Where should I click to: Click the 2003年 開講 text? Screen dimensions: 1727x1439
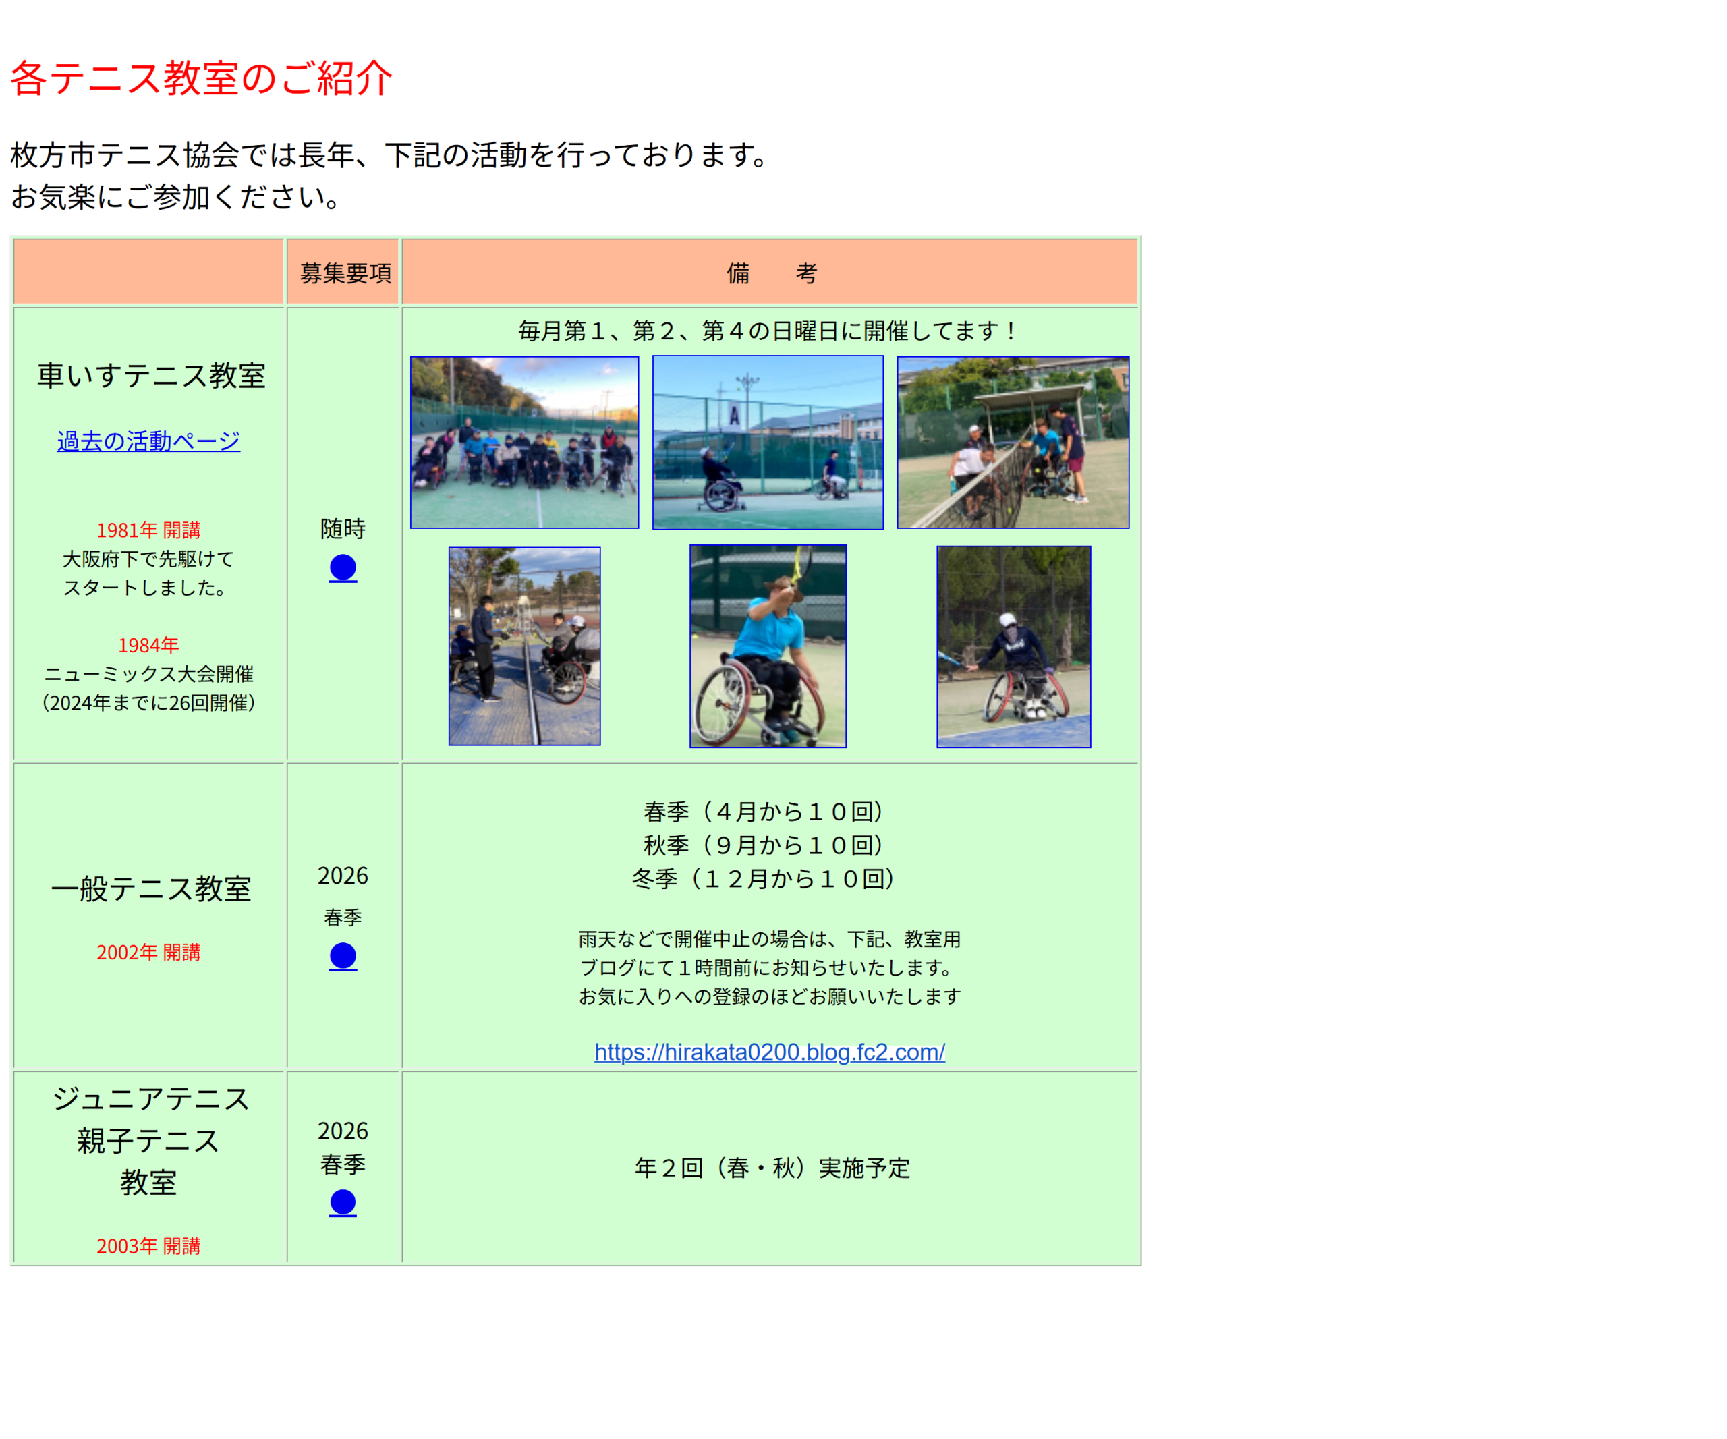tap(149, 1246)
